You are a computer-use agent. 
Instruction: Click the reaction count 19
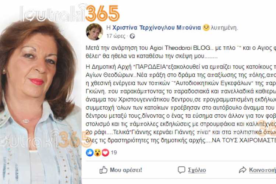pyautogui.click(x=114, y=152)
